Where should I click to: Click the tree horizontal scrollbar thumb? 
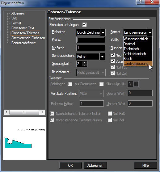24,112
